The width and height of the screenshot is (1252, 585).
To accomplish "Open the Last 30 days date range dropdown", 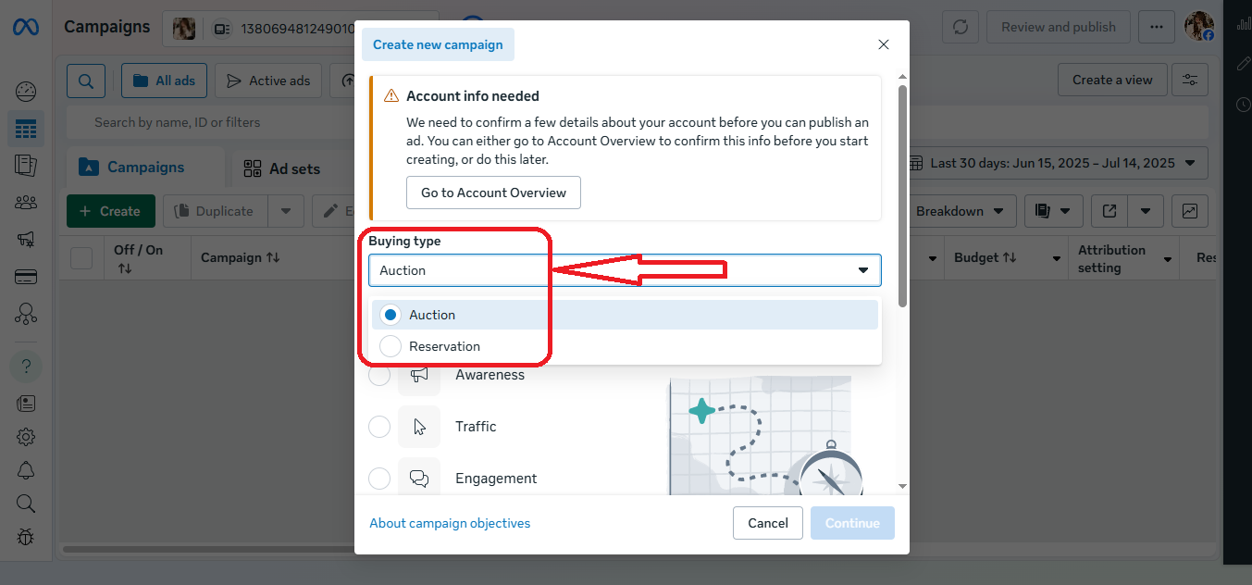I will click(x=1056, y=163).
